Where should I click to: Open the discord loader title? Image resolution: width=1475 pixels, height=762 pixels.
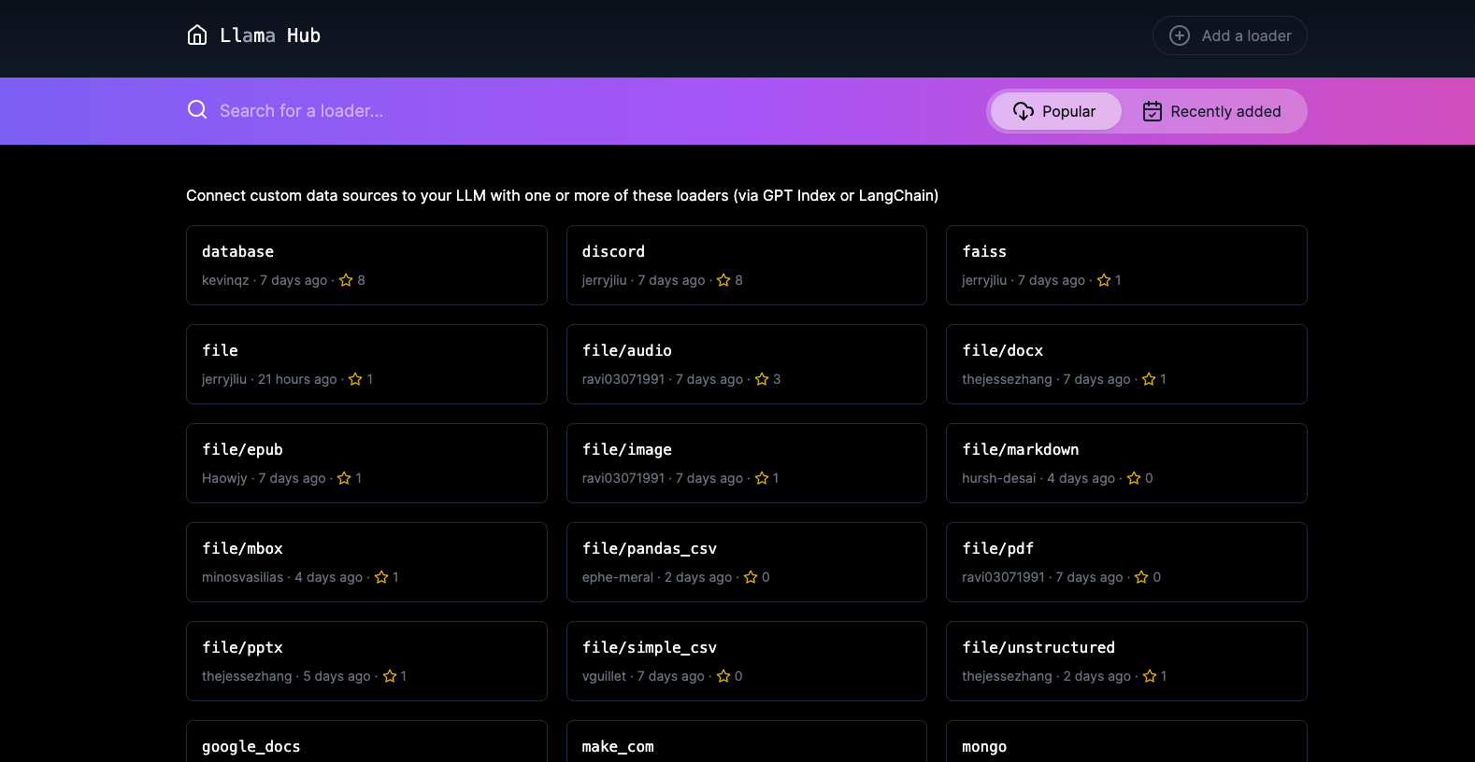tap(613, 251)
